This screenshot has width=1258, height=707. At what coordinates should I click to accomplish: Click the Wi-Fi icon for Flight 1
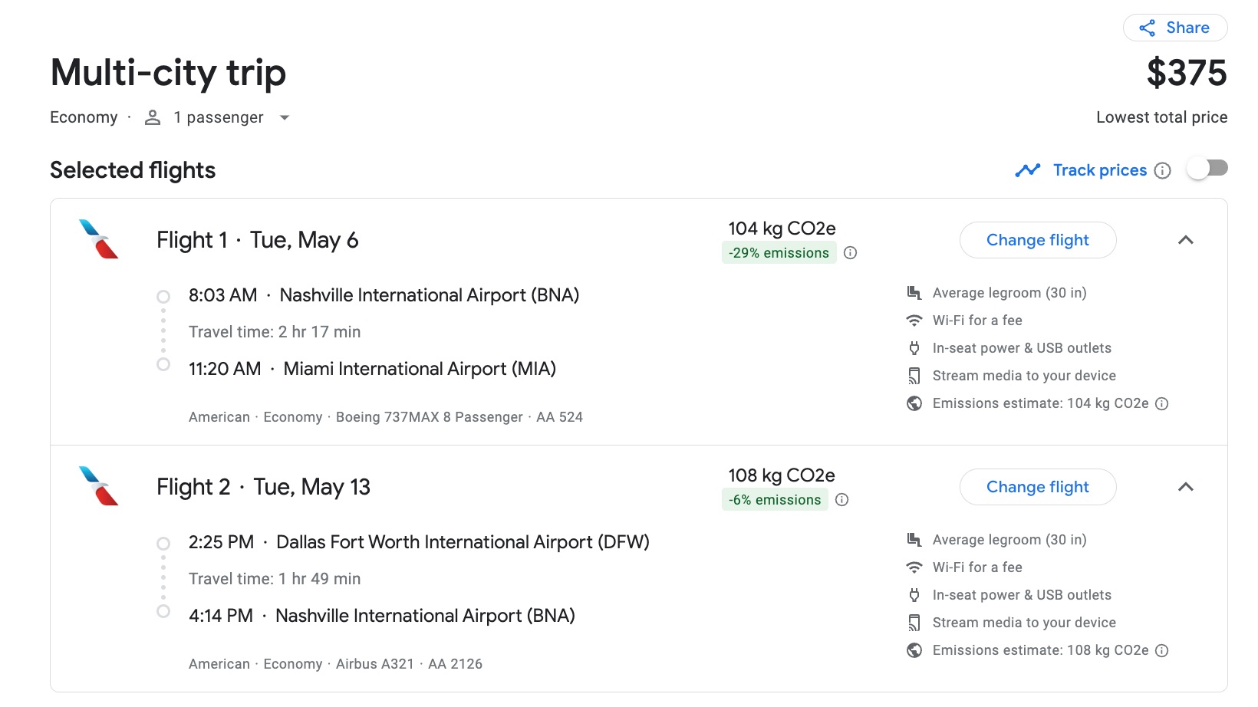click(914, 320)
